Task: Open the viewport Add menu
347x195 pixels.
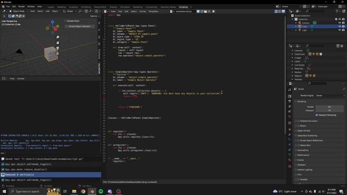Action: 48,11
